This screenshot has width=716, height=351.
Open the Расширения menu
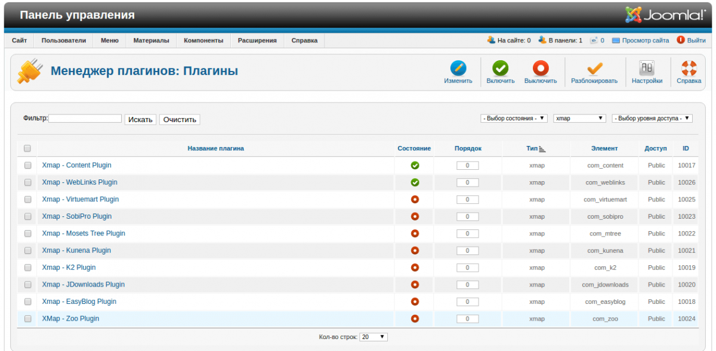coord(257,41)
